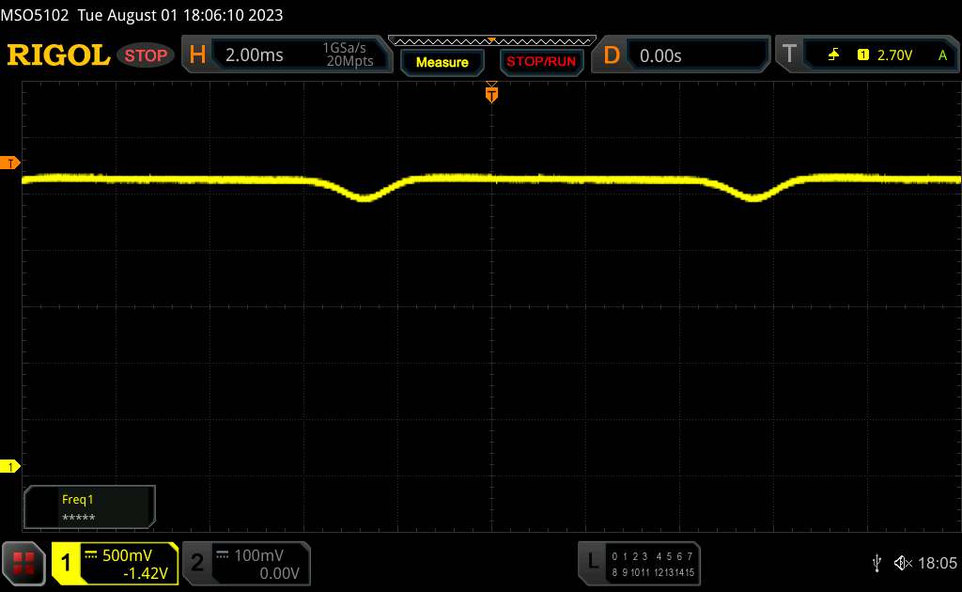Click the USB connection status icon
962x592 pixels.
(x=877, y=562)
